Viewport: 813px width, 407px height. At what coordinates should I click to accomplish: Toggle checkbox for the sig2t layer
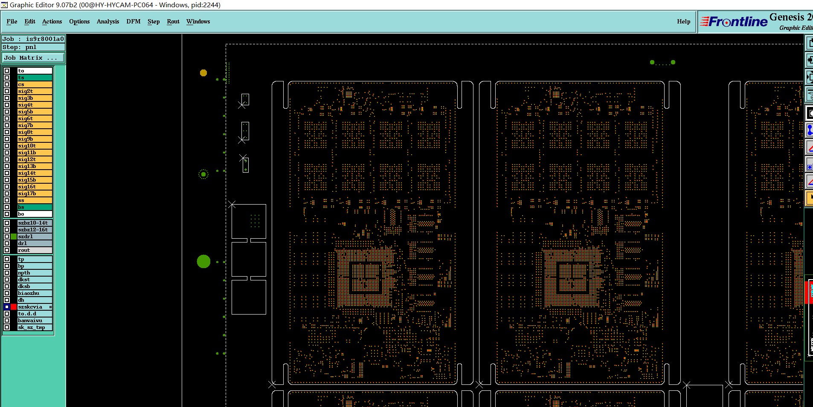[x=7, y=91]
